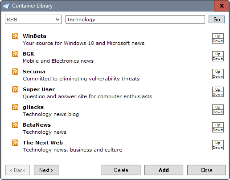
Task: Click the Go button
Action: tap(217, 20)
